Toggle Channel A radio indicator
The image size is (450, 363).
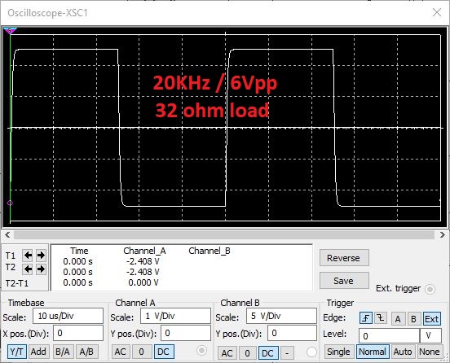(x=201, y=350)
